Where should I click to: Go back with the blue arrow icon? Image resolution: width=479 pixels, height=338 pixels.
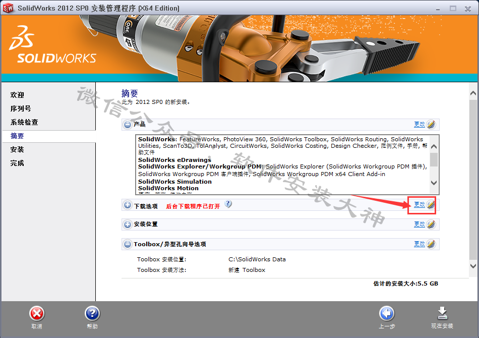click(x=387, y=314)
